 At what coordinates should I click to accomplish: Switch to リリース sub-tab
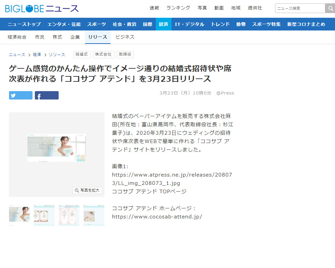point(97,37)
